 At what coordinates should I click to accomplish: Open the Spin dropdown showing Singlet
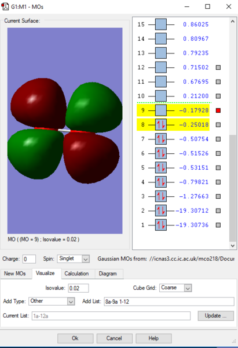tap(73, 259)
